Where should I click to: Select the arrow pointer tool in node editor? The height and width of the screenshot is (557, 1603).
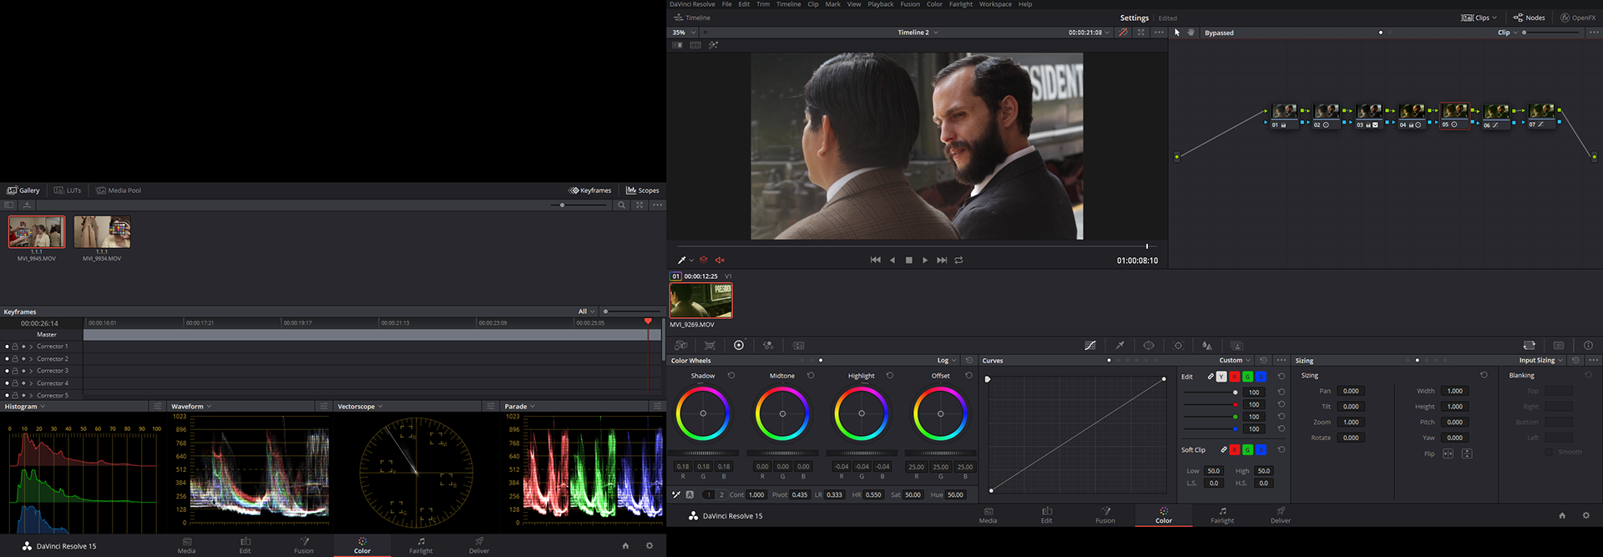1177,33
